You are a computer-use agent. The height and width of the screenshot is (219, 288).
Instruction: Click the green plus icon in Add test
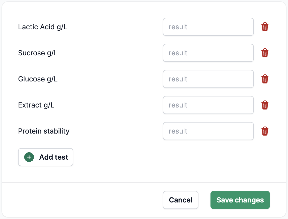pos(29,157)
